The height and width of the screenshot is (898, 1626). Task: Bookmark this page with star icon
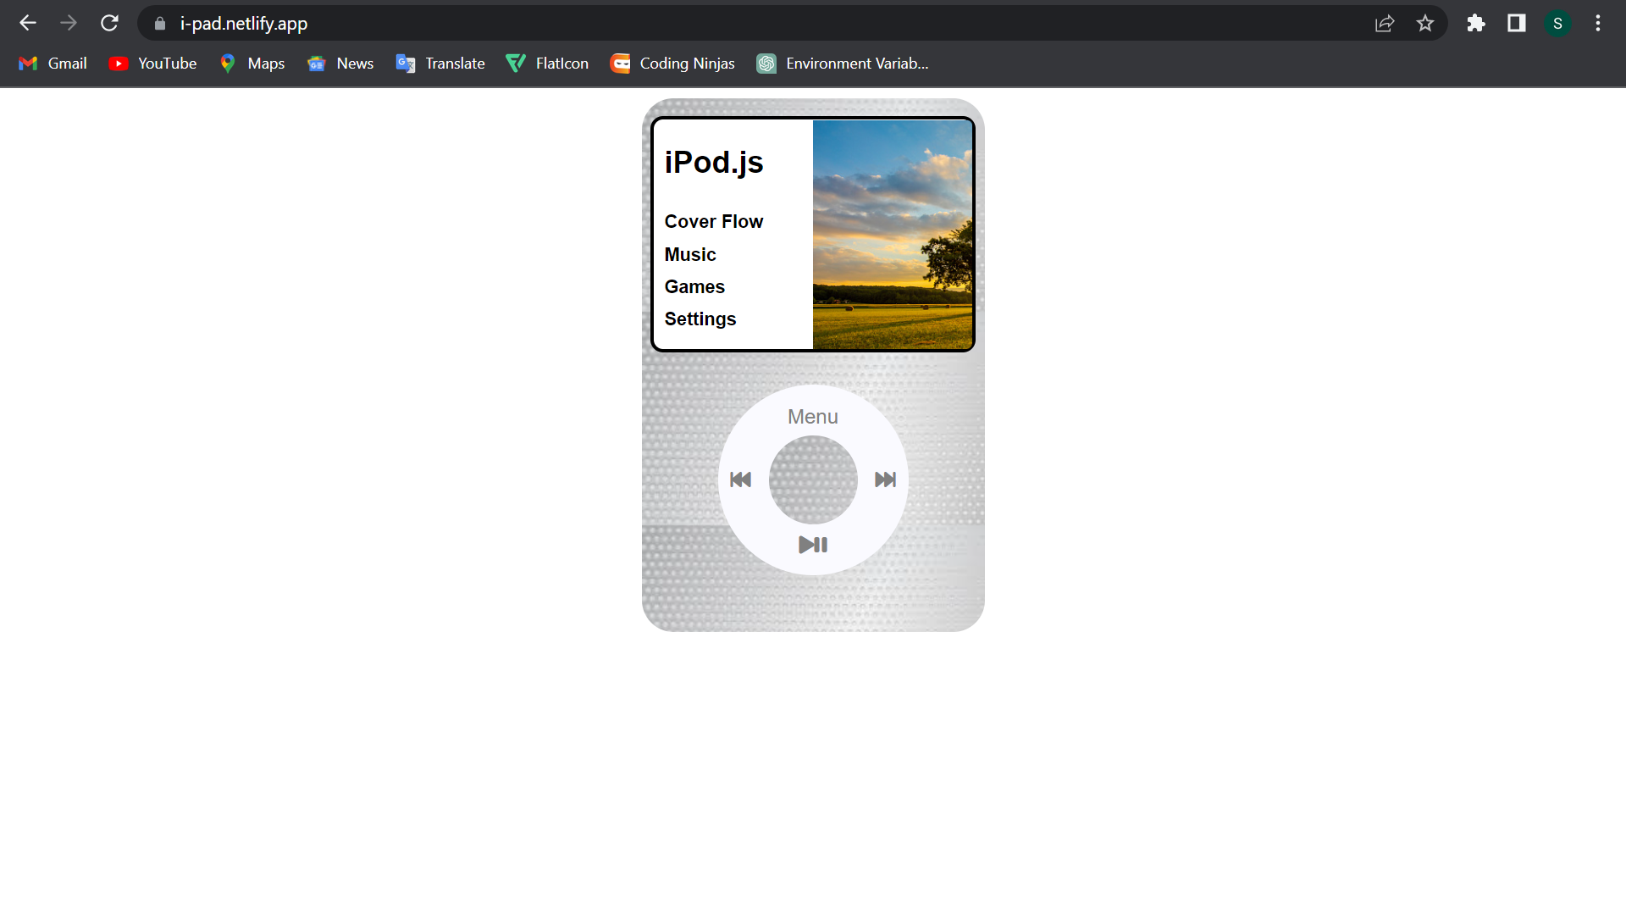(x=1425, y=23)
